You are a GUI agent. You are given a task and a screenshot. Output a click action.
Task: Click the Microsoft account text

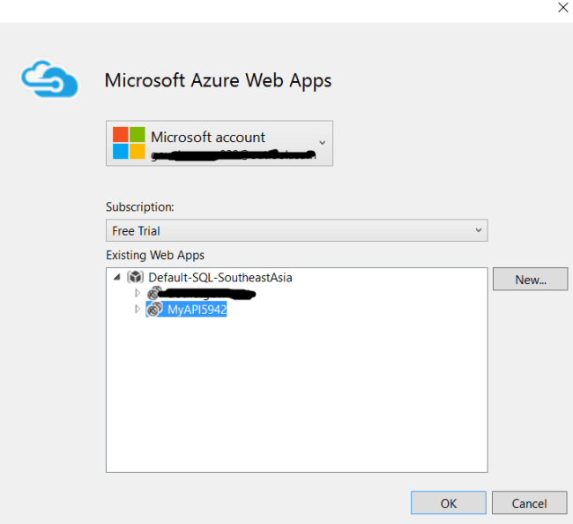[x=208, y=137]
